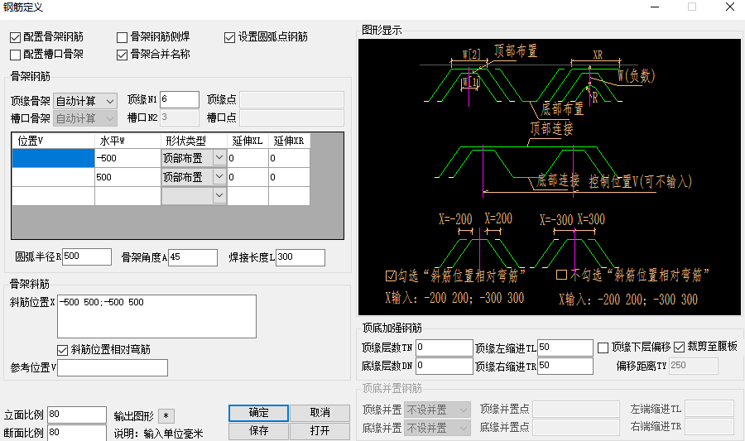Open shape type dropdown in -500 row
This screenshot has height=441, width=745.
pos(219,157)
